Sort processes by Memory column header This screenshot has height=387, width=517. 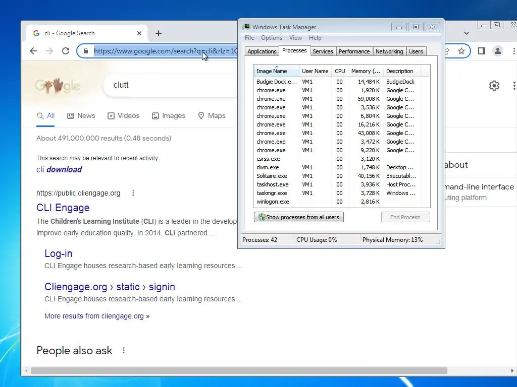tap(366, 71)
